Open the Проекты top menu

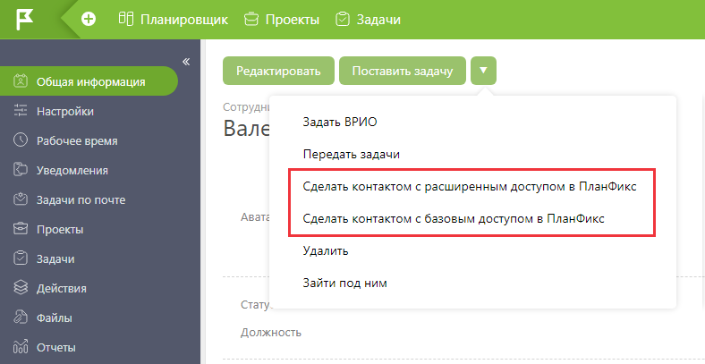tap(282, 20)
